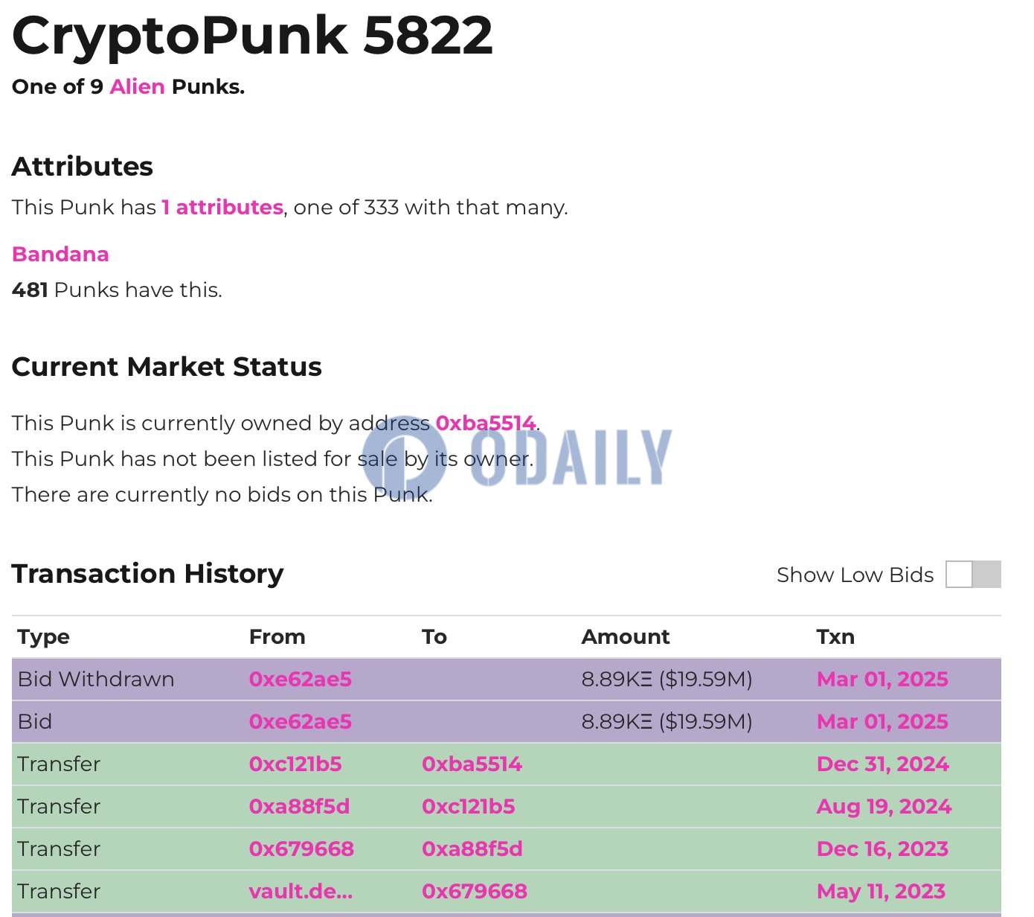Click recipient address 0x679668 in Transfer row
Viewport: 1034px width, 917px height.
click(474, 892)
